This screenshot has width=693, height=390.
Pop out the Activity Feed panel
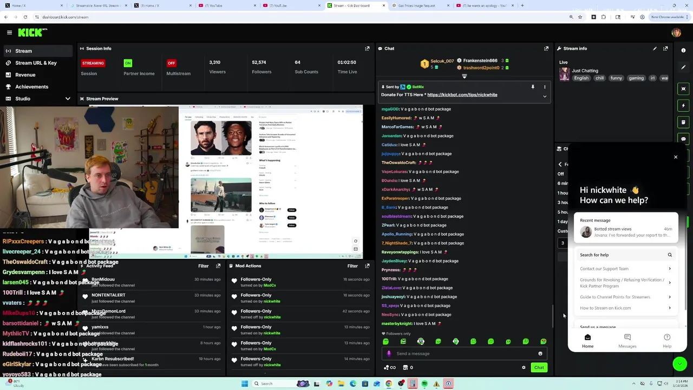[218, 266]
